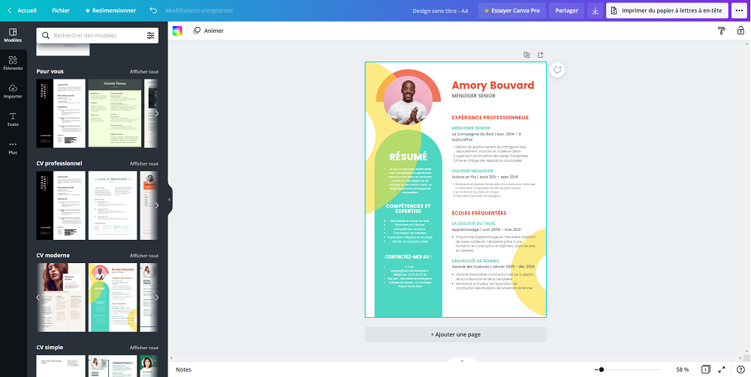
Task: Select LA SOCIÉTÉ DU TROC text on canvas
Action: click(473, 223)
